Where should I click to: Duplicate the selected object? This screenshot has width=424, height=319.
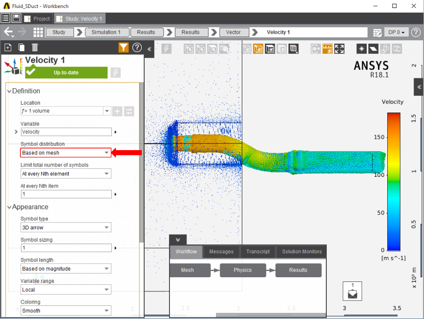21,47
